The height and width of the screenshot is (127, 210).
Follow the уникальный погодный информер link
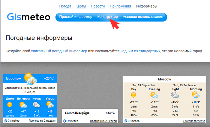[59, 51]
